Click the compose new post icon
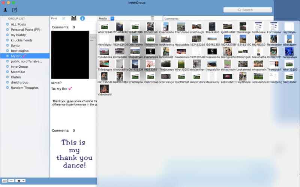Image resolution: width=300 pixels, height=187 pixels. pos(15,10)
